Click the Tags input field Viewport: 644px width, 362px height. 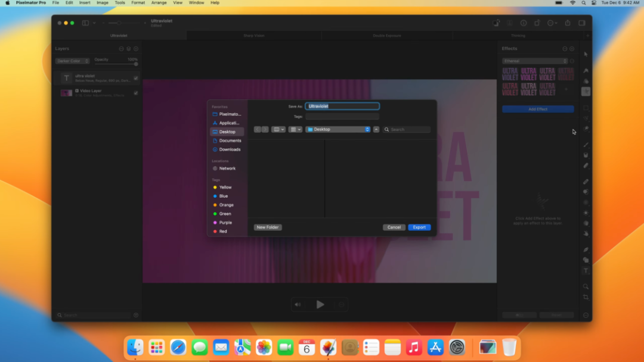click(342, 117)
